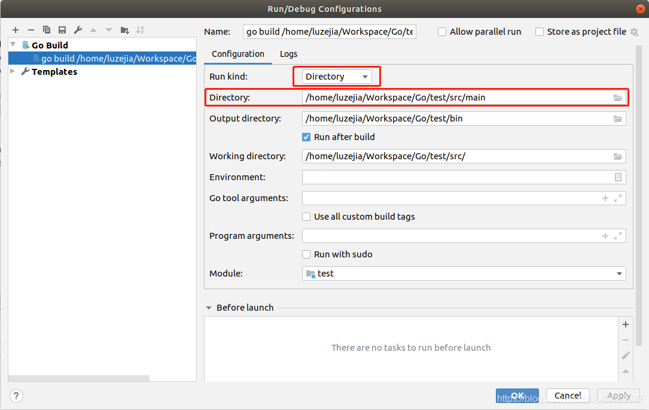Click into the Name text field
Viewport: 649px width, 410px height.
pyautogui.click(x=330, y=32)
